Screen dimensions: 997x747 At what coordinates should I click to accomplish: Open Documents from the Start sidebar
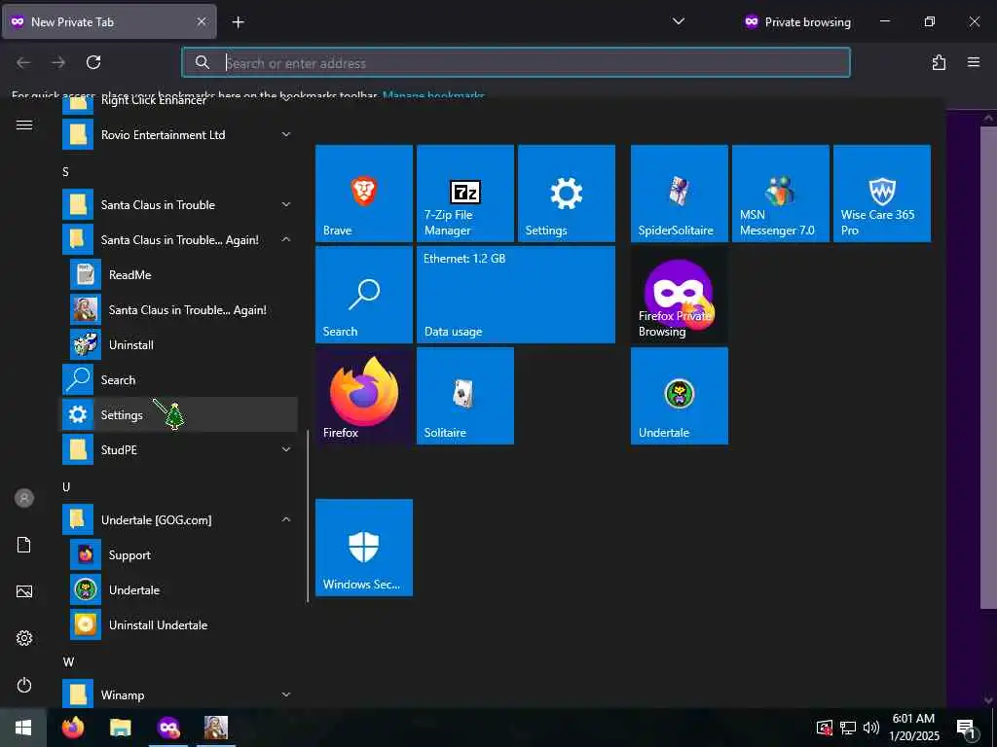pos(24,545)
